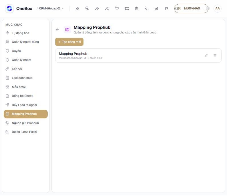Screen dimensions: 227x196
Task: Click the sheet file icon beside Đồng bộ Sheet
Action: (7, 96)
